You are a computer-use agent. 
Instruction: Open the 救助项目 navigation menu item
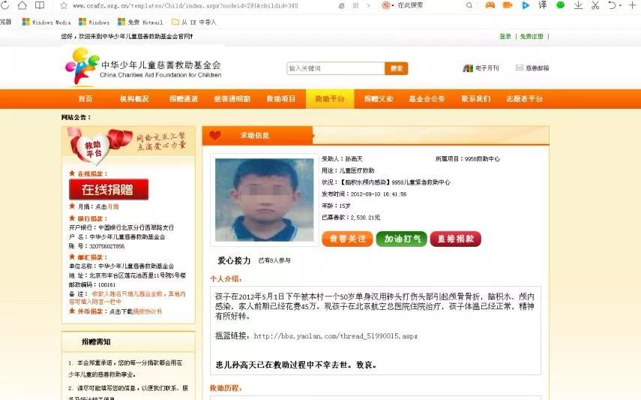point(281,98)
